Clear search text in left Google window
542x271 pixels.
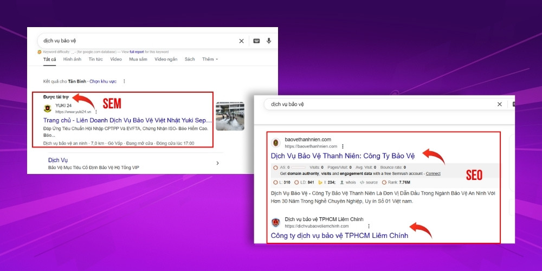[241, 41]
